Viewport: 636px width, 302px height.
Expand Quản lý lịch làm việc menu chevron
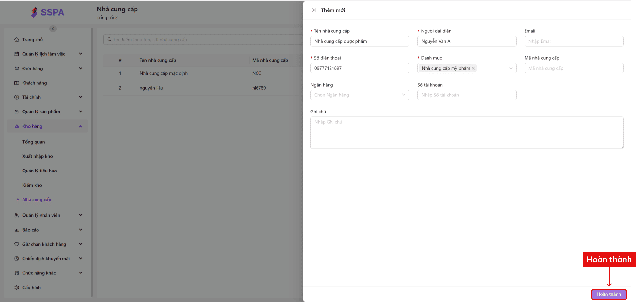click(x=81, y=54)
